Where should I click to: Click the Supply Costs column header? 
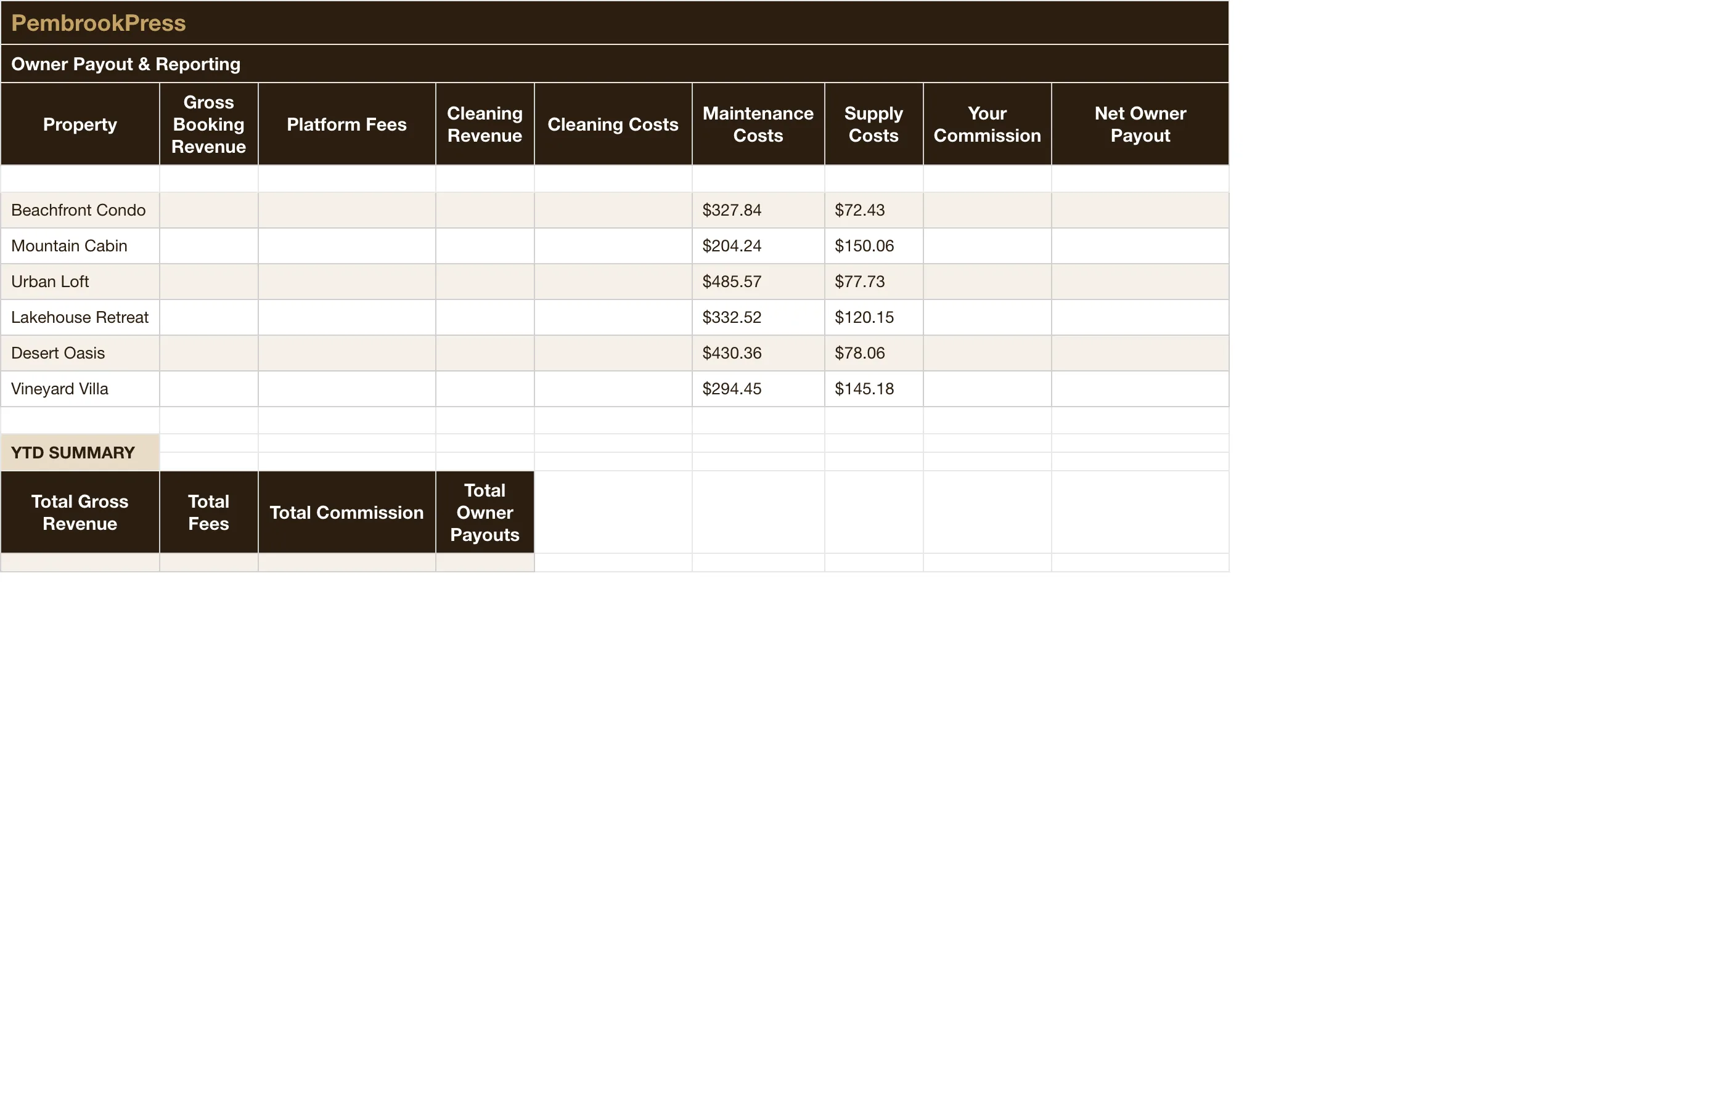click(874, 124)
